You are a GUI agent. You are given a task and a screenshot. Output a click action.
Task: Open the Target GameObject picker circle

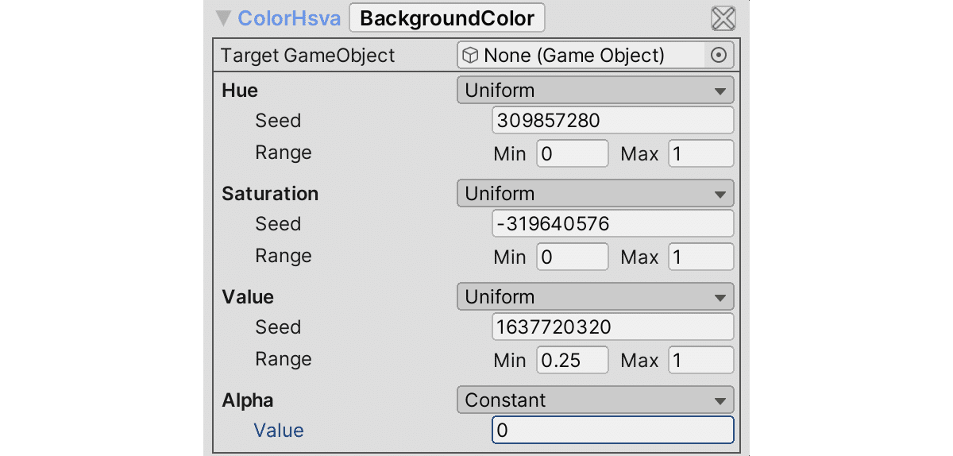pyautogui.click(x=719, y=56)
